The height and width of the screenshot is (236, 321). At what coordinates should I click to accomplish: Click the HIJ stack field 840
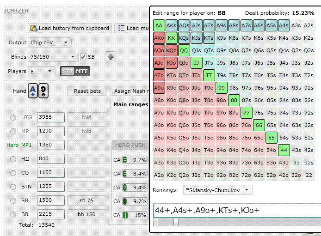(x=51, y=159)
